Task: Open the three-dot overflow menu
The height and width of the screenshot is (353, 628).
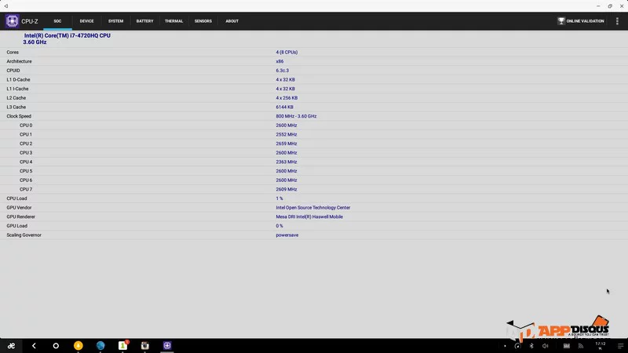Action: pos(617,21)
